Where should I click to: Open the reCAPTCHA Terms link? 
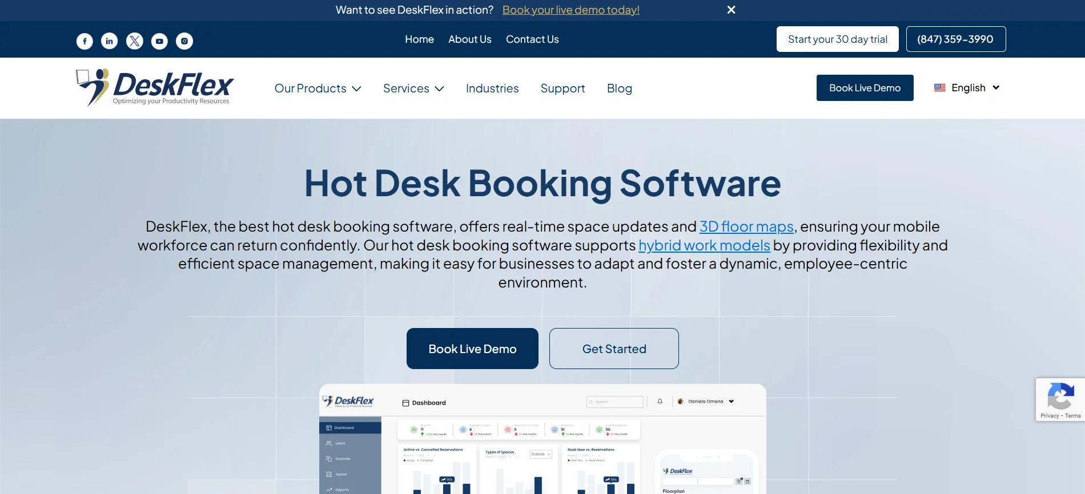click(1072, 416)
